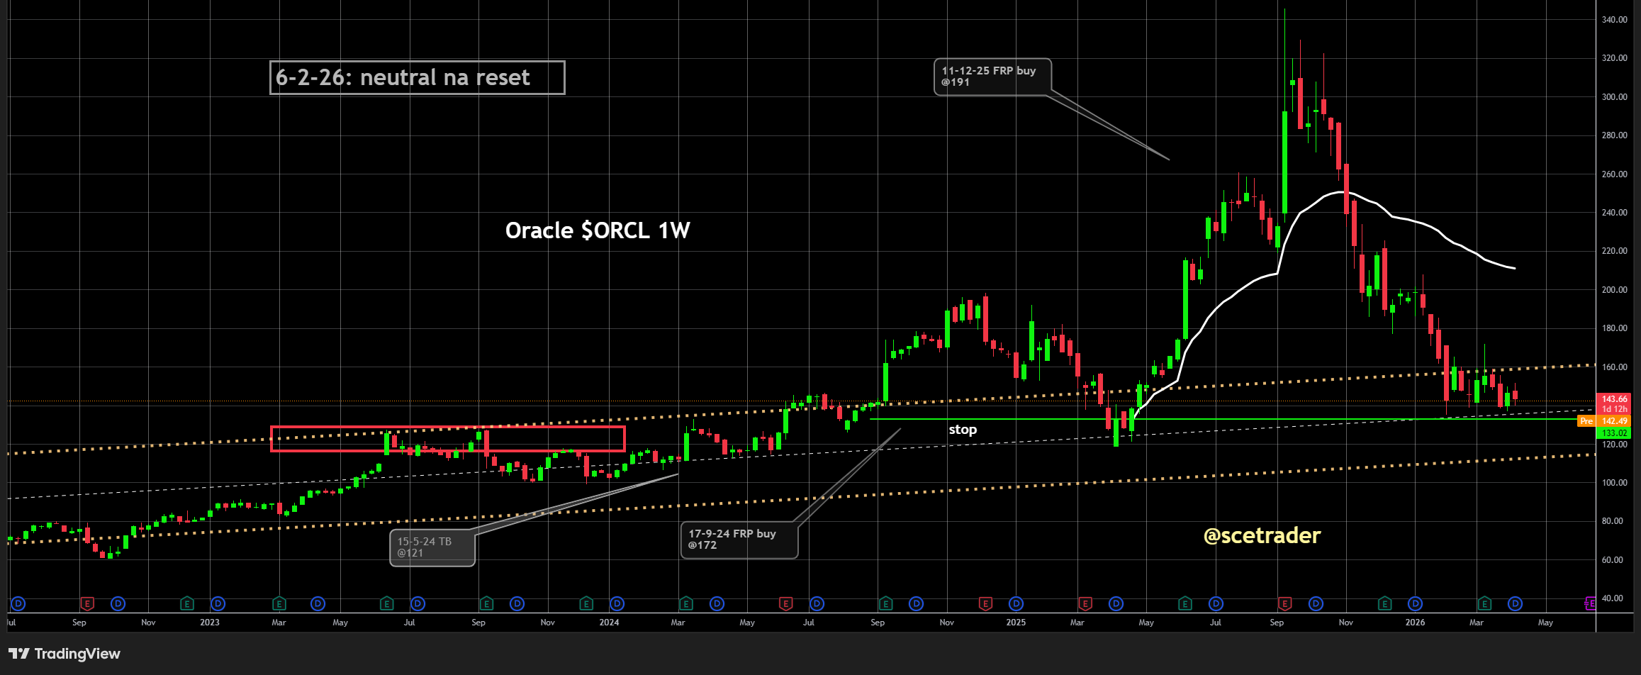Click the 'Oracle $ORCL 1W' chart title
Image resolution: width=1641 pixels, height=675 pixels.
598,230
